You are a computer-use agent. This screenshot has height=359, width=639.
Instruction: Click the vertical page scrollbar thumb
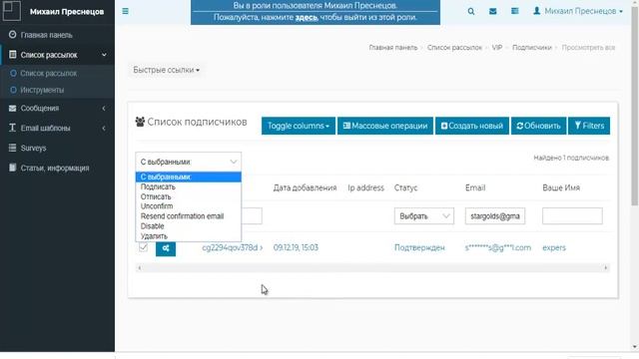pos(635,106)
